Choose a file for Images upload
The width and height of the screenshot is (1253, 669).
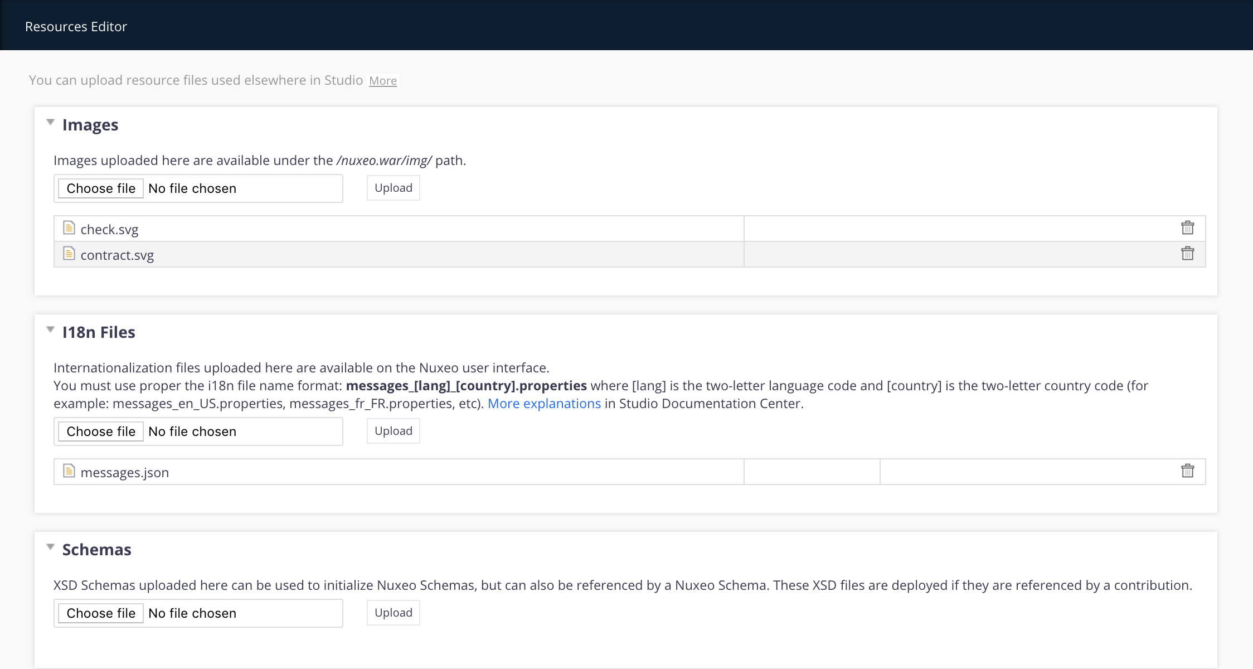pyautogui.click(x=101, y=188)
